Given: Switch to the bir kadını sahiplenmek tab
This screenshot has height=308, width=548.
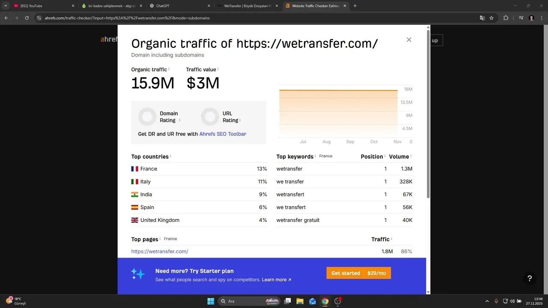Looking at the screenshot, I should point(112,6).
